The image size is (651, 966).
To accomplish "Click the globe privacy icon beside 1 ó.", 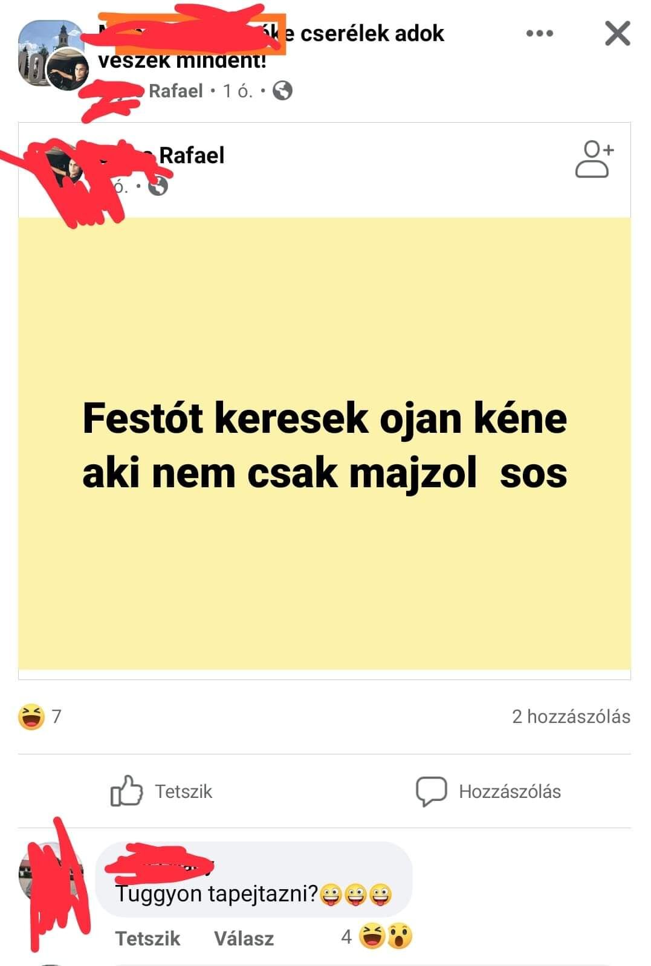I will (x=283, y=91).
